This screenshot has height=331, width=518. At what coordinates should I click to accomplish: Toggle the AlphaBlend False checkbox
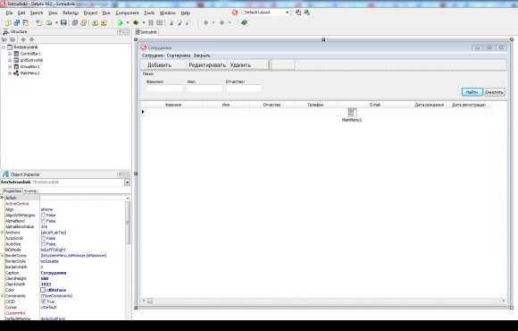pyautogui.click(x=43, y=221)
